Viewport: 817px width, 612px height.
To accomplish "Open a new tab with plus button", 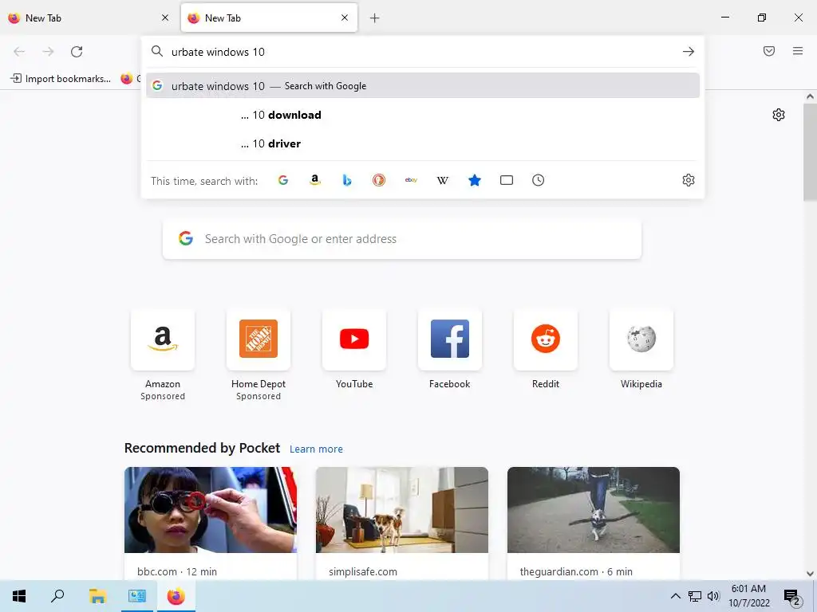I will point(375,18).
